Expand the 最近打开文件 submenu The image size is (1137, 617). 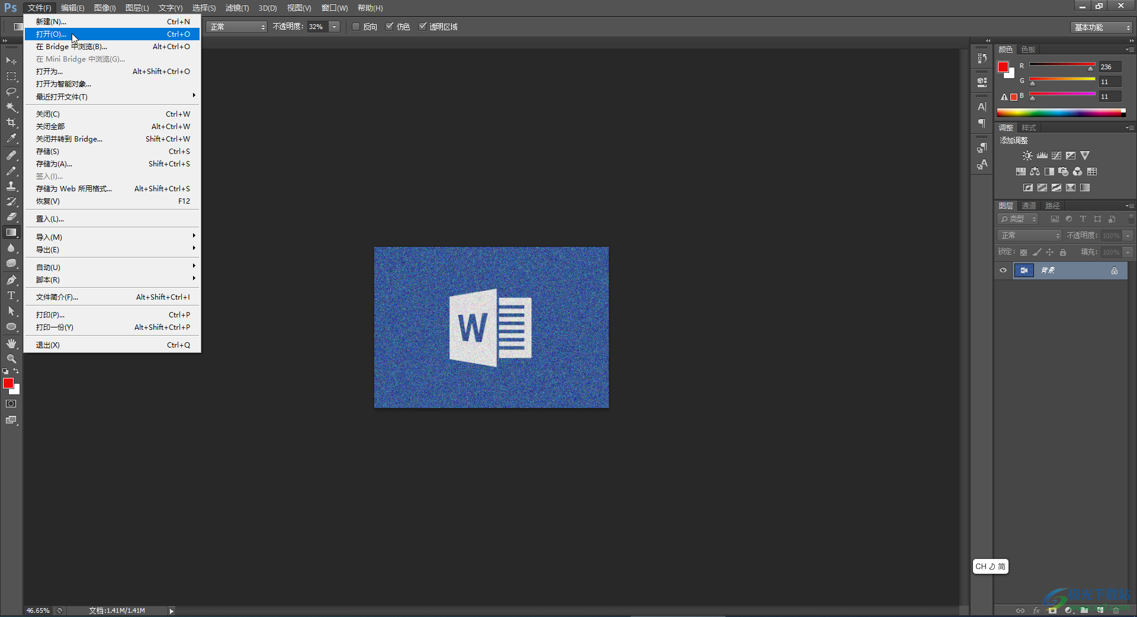click(112, 97)
